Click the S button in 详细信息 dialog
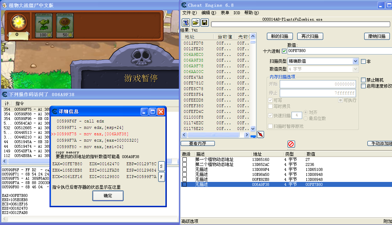This screenshot has height=225, width=392. [161, 166]
